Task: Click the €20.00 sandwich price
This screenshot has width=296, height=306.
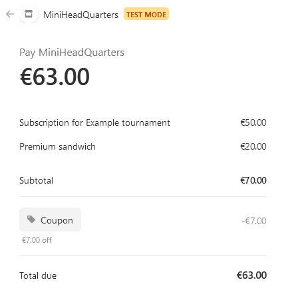Action: [253, 146]
